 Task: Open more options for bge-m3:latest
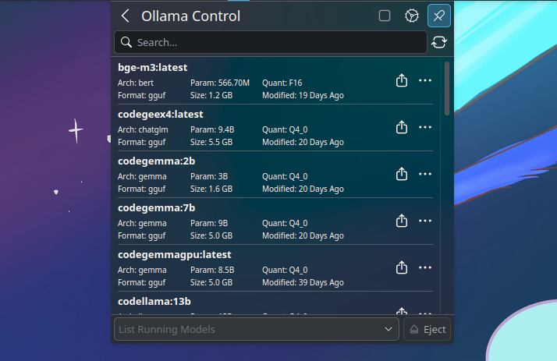(425, 80)
